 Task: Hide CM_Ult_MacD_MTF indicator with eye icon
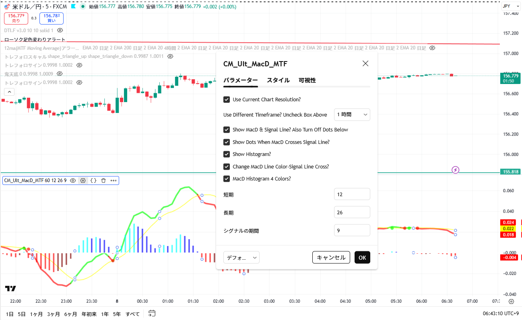(73, 181)
